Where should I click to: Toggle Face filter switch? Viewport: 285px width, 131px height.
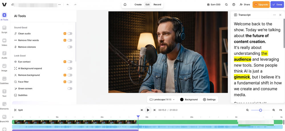point(70,82)
